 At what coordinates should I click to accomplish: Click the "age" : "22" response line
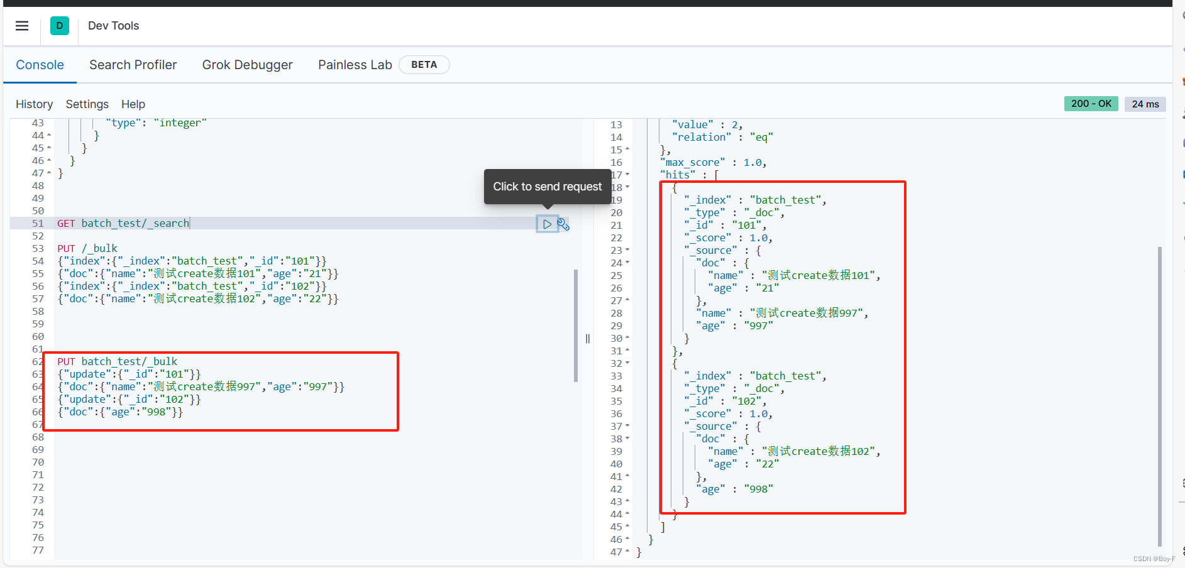(x=744, y=464)
